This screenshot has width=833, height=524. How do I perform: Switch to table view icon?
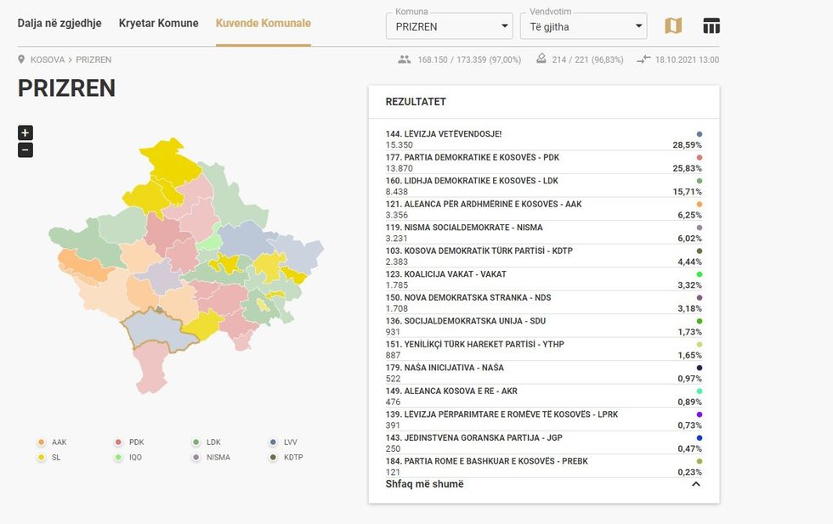point(711,26)
